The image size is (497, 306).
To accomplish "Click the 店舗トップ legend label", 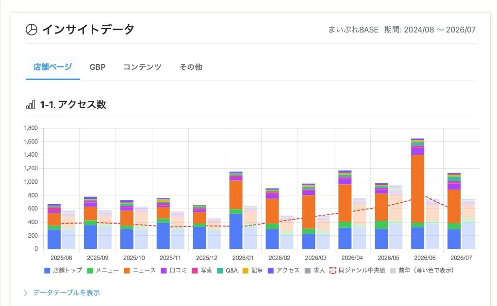I will (x=67, y=270).
